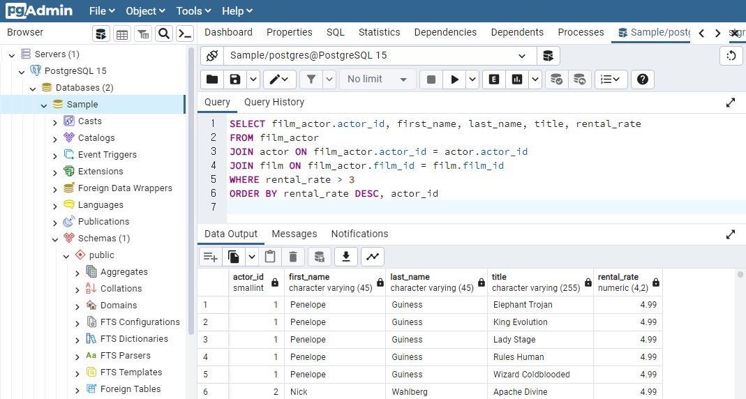The image size is (746, 399).
Task: Expand the Extensions tree node
Action: pos(55,172)
